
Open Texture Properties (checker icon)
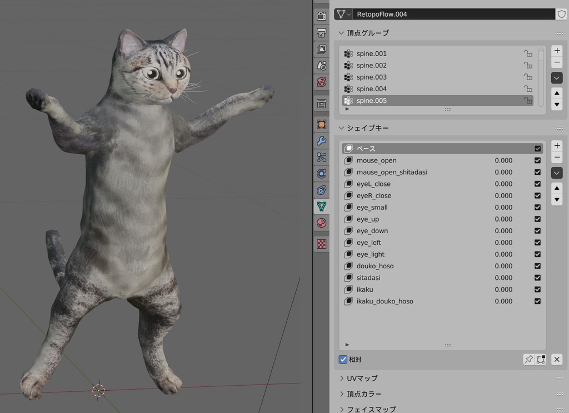tap(322, 244)
